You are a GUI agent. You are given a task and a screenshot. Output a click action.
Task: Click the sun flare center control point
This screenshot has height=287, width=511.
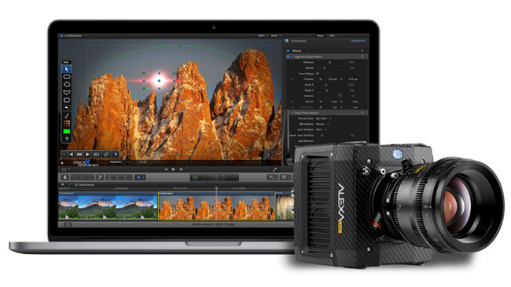click(x=159, y=81)
